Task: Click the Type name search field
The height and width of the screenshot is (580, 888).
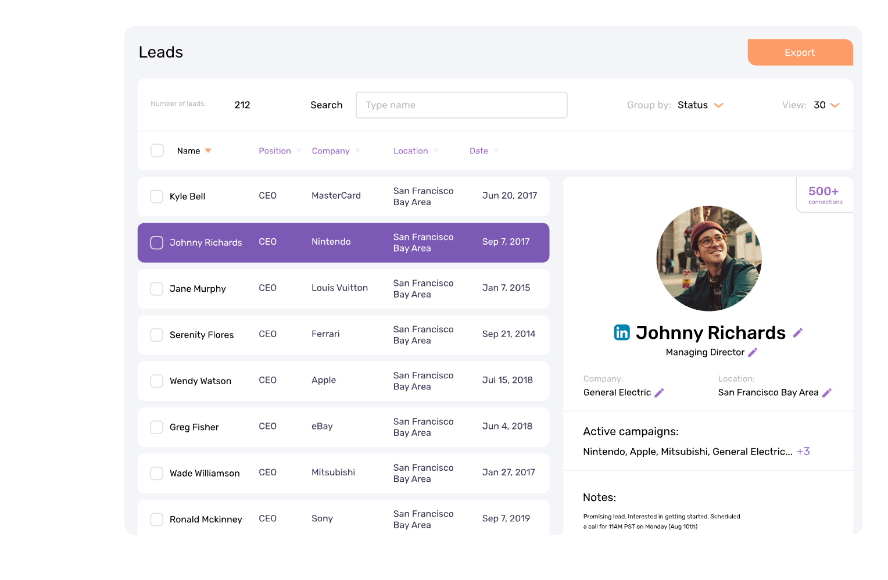Action: (x=461, y=105)
